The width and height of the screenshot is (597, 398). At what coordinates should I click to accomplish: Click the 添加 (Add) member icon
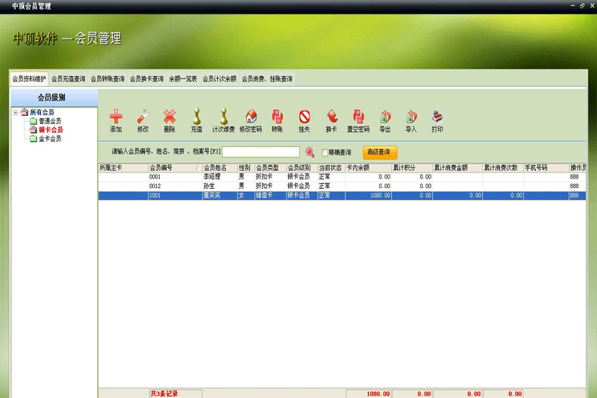[116, 116]
